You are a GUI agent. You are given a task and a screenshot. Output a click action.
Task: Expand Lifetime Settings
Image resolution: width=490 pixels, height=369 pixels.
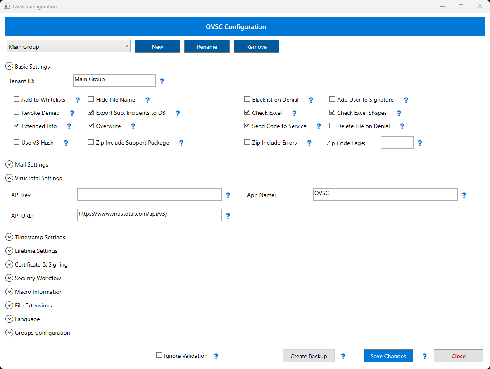coord(10,251)
